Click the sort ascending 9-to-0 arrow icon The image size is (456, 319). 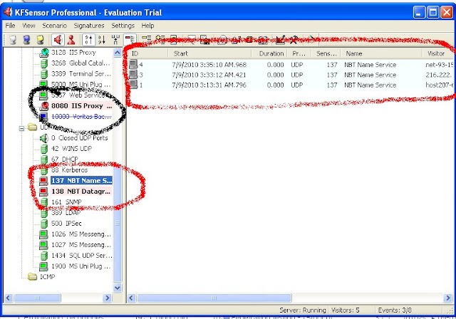coord(88,39)
